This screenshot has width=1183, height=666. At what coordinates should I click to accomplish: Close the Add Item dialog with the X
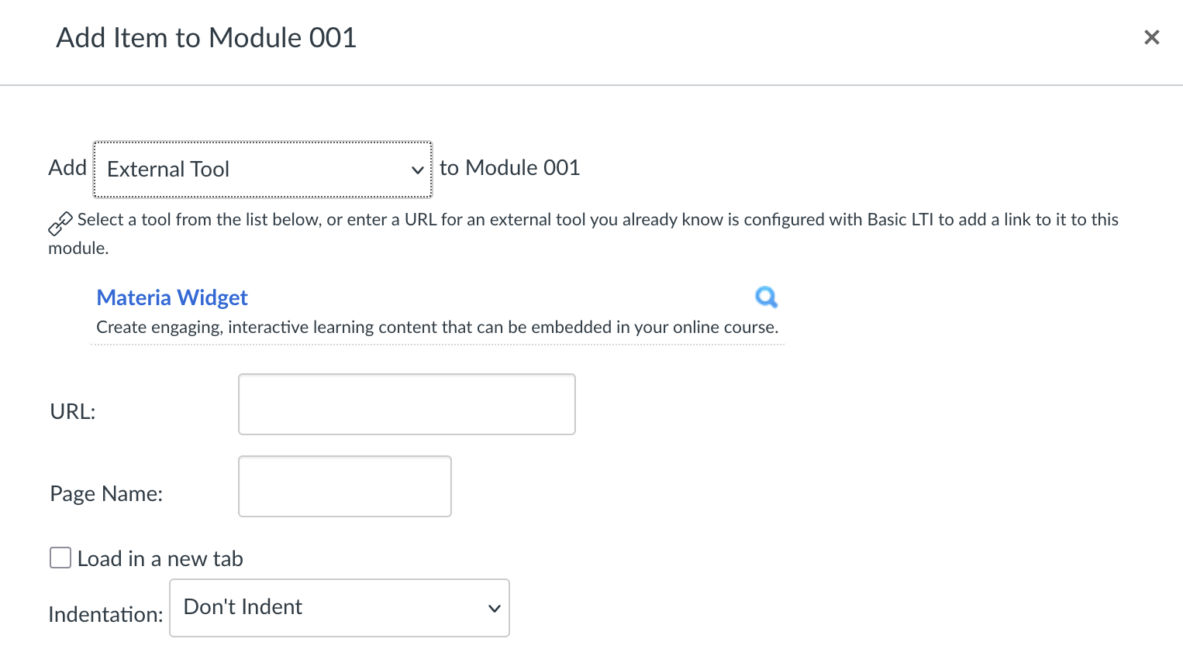coord(1152,37)
